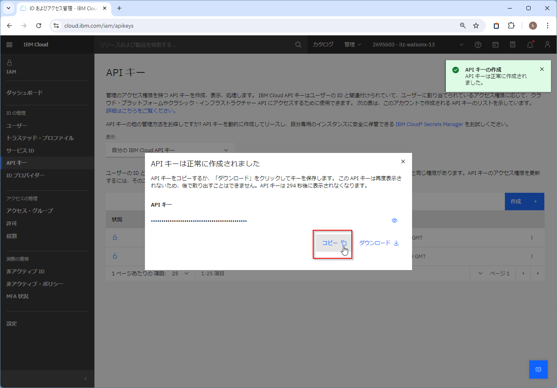Open the user profile avatar icon
Viewport: 557px width, 388px height.
click(x=547, y=45)
